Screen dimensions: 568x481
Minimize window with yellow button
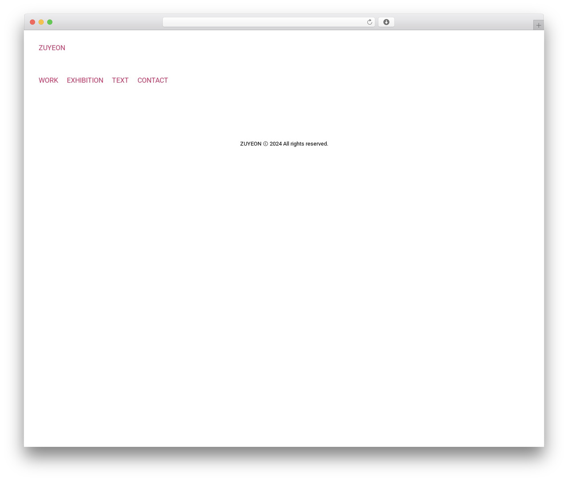point(41,22)
